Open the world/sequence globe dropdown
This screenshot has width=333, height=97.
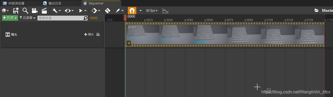5,11
